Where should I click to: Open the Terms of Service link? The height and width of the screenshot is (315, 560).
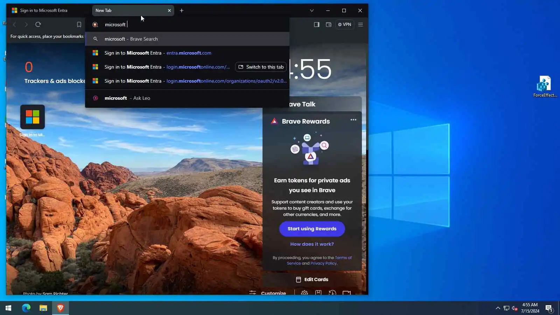(319, 260)
